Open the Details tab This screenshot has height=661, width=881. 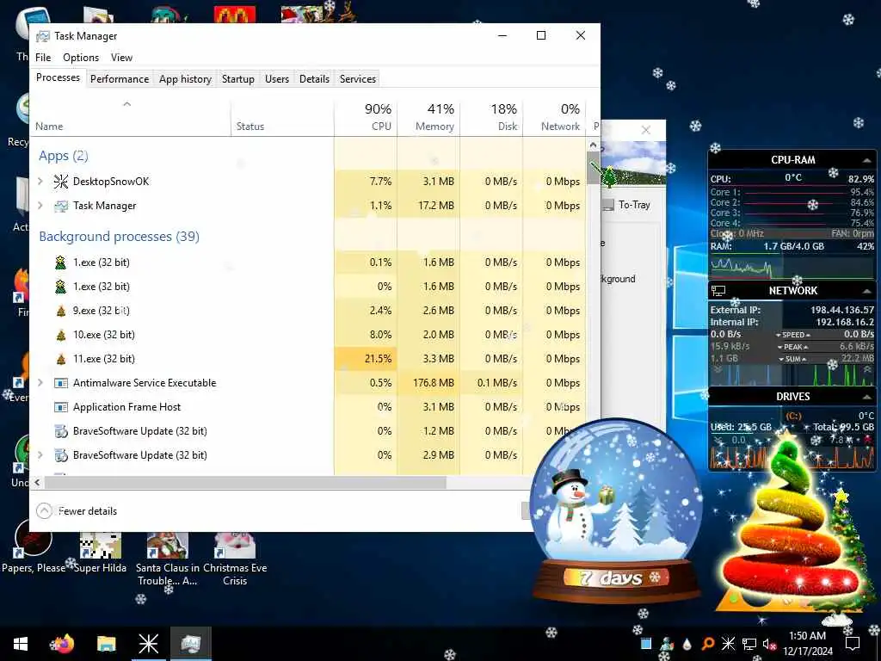coord(314,78)
